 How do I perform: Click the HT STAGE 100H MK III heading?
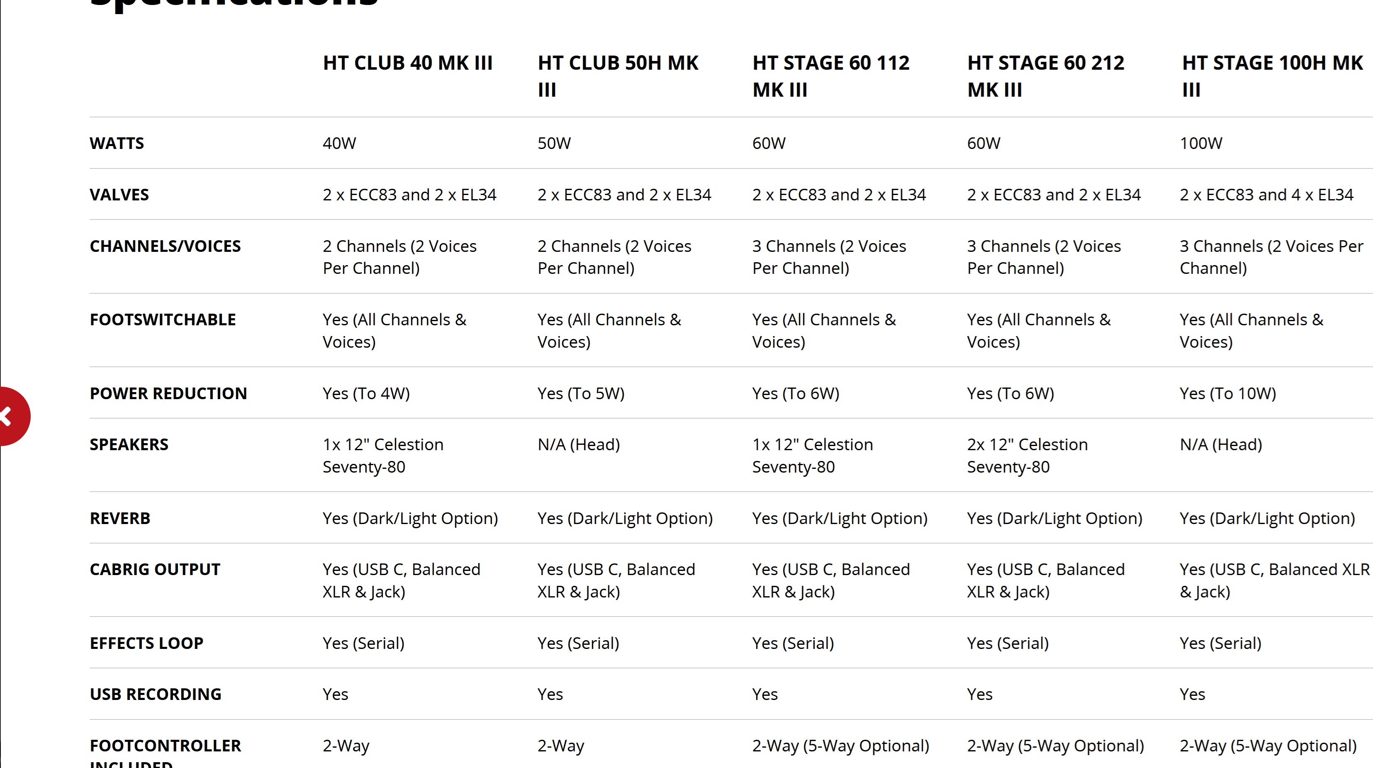tap(1272, 76)
